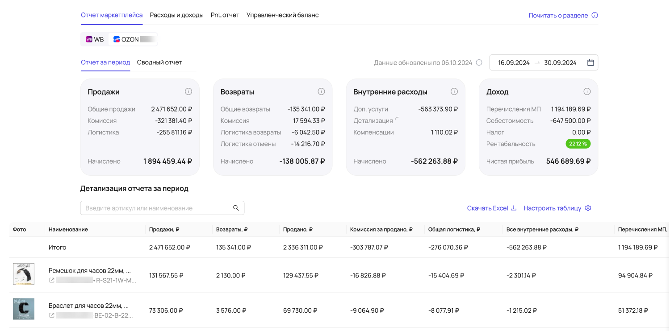The image size is (670, 331).
Task: Click info icon on Доход card
Action: [587, 91]
